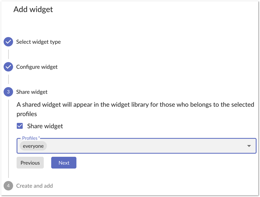Click the Share widget checkbox label text
Viewport: 260px width, 197px height.
pos(45,126)
